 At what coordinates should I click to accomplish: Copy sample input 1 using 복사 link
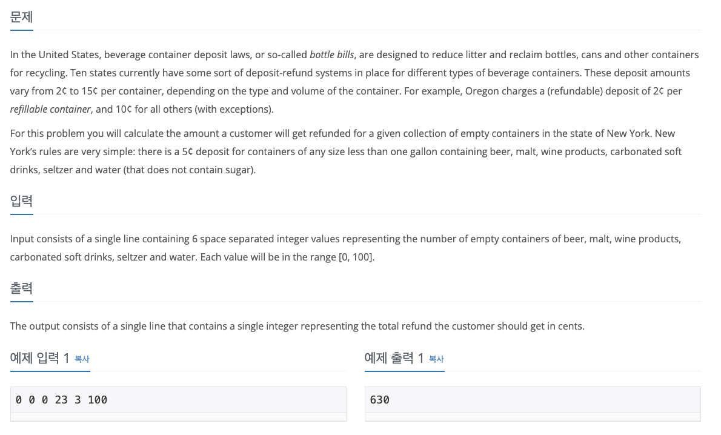click(x=82, y=359)
